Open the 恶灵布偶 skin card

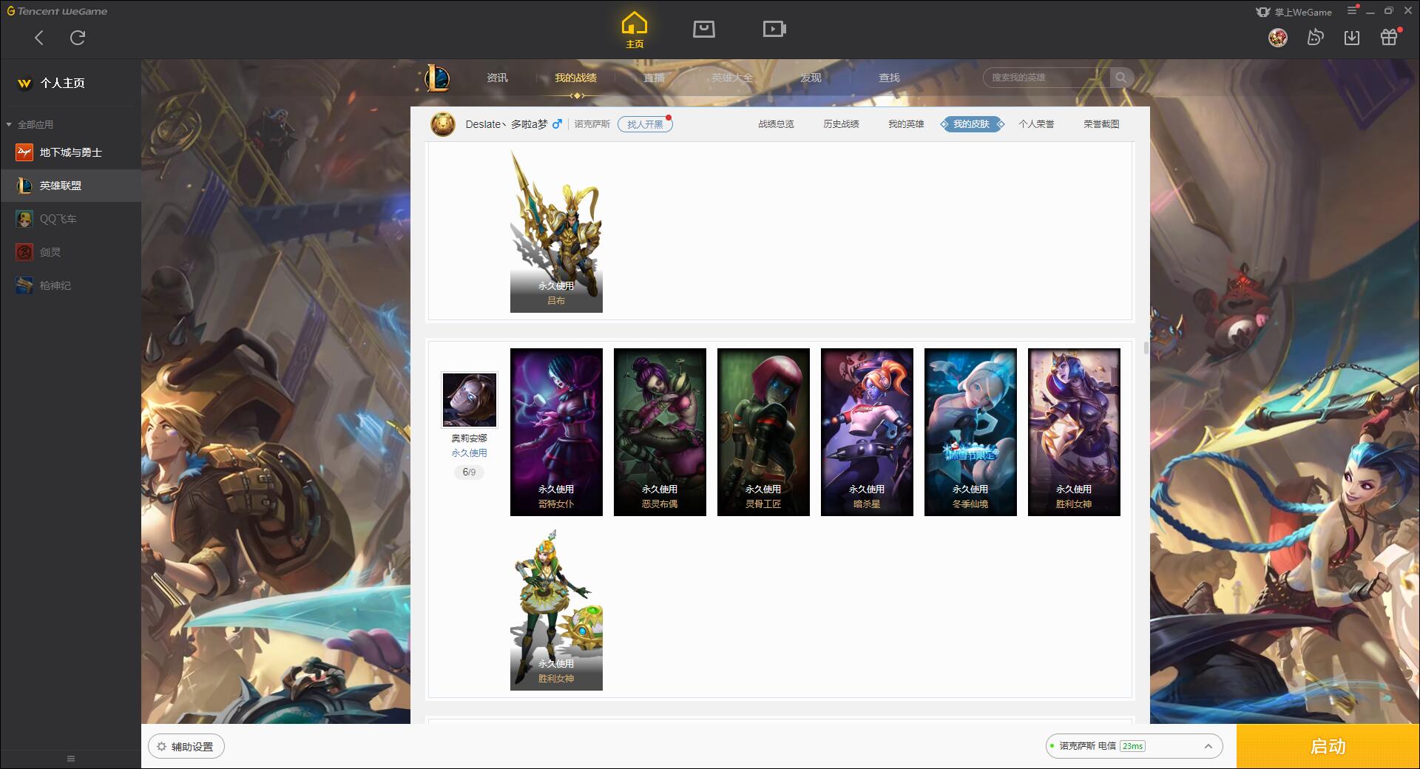[x=660, y=432]
